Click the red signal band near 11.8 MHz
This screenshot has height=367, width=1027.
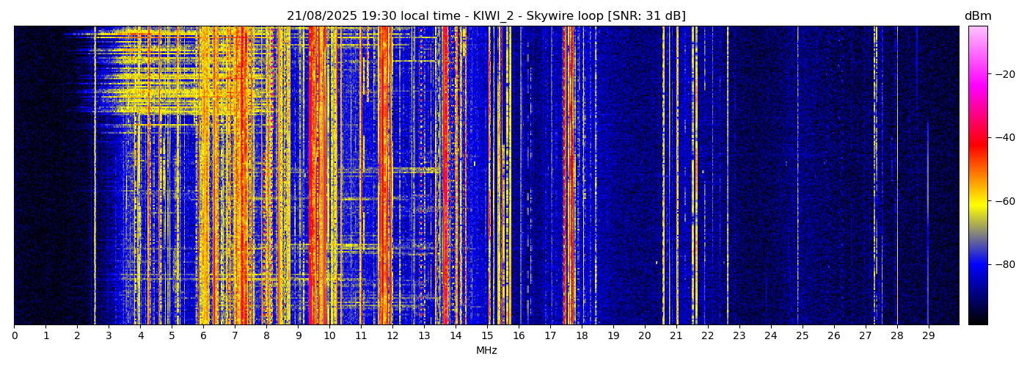point(384,176)
